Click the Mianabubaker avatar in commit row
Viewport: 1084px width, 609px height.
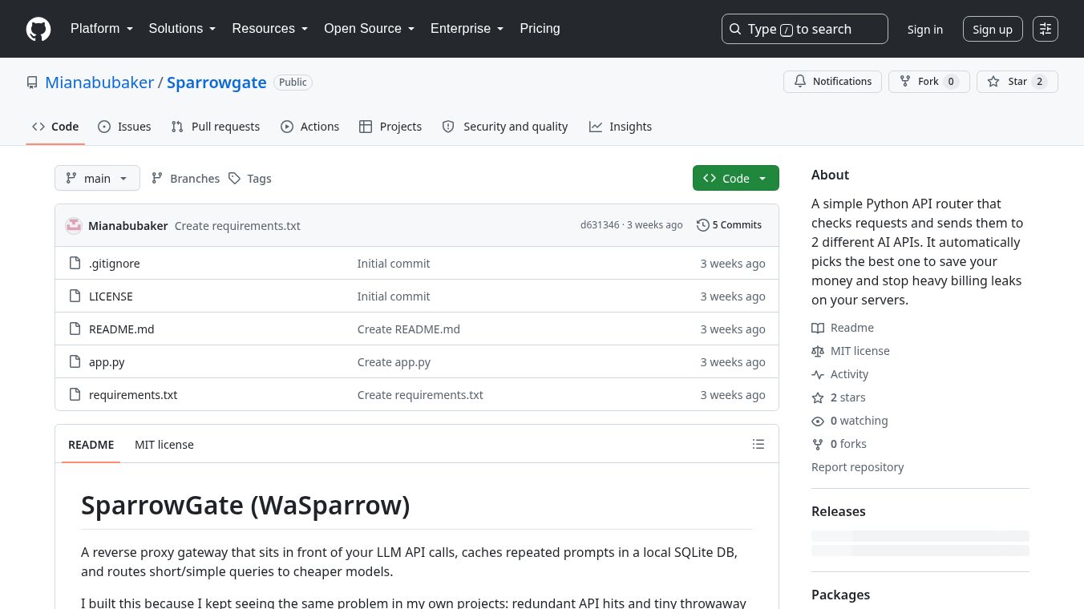tap(74, 225)
